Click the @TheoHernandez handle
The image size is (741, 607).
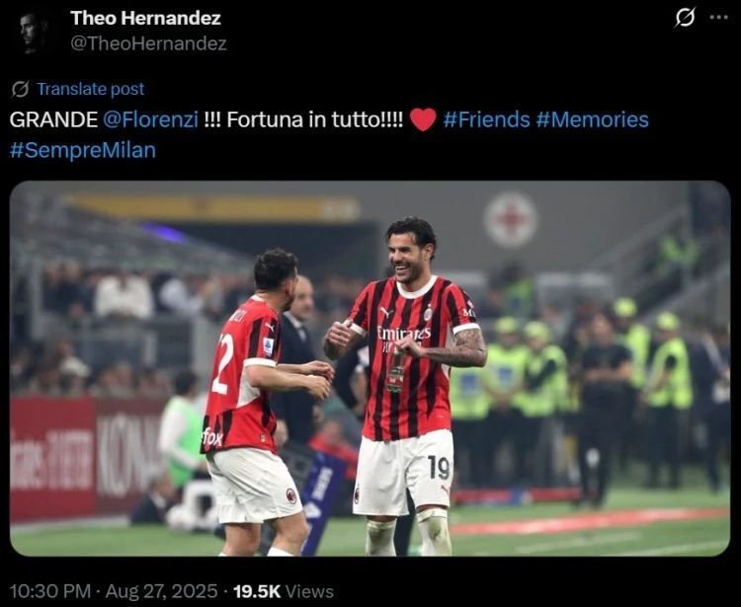tap(148, 43)
